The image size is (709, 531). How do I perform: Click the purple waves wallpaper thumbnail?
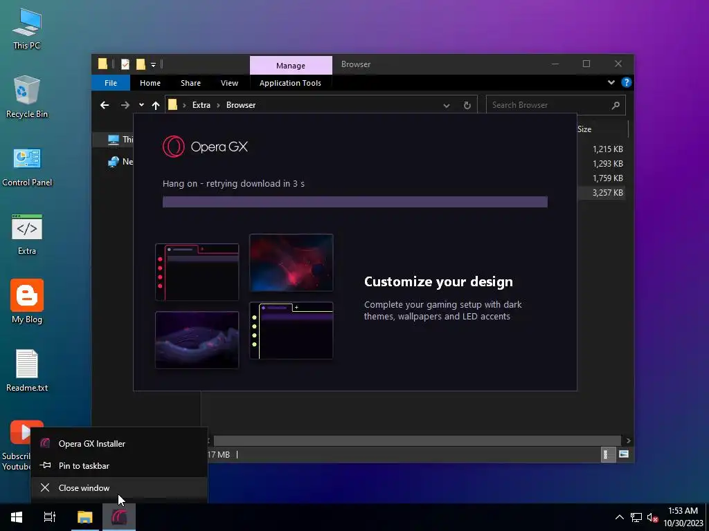pyautogui.click(x=197, y=339)
